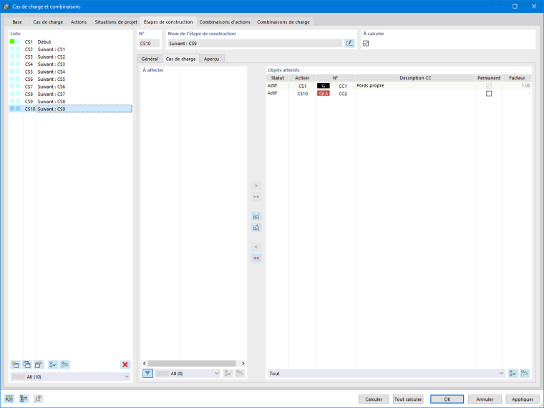544x408 pixels.
Task: Click the Calculer button
Action: coord(374,399)
